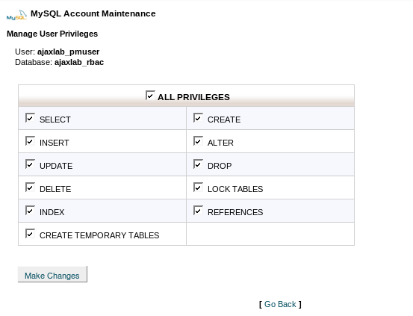Toggle the LOCK TABLES checkbox
This screenshot has height=316, width=413.
(198, 188)
